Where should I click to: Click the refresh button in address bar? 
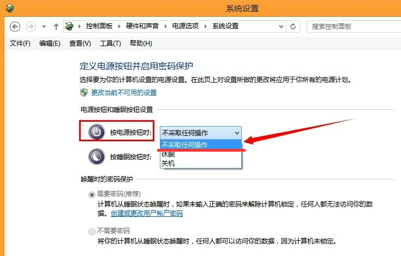(294, 26)
